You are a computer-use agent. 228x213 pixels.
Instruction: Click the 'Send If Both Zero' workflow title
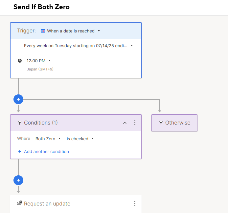point(41,7)
